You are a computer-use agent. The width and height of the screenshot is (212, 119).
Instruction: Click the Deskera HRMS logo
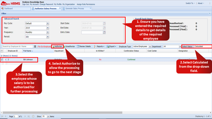(10, 3)
